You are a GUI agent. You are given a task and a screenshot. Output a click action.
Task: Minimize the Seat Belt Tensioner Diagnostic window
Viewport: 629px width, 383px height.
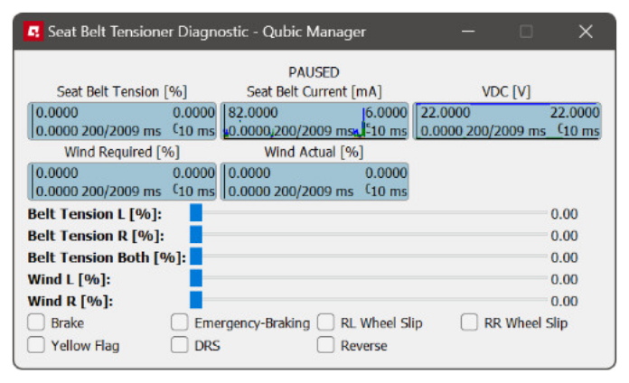click(x=468, y=32)
